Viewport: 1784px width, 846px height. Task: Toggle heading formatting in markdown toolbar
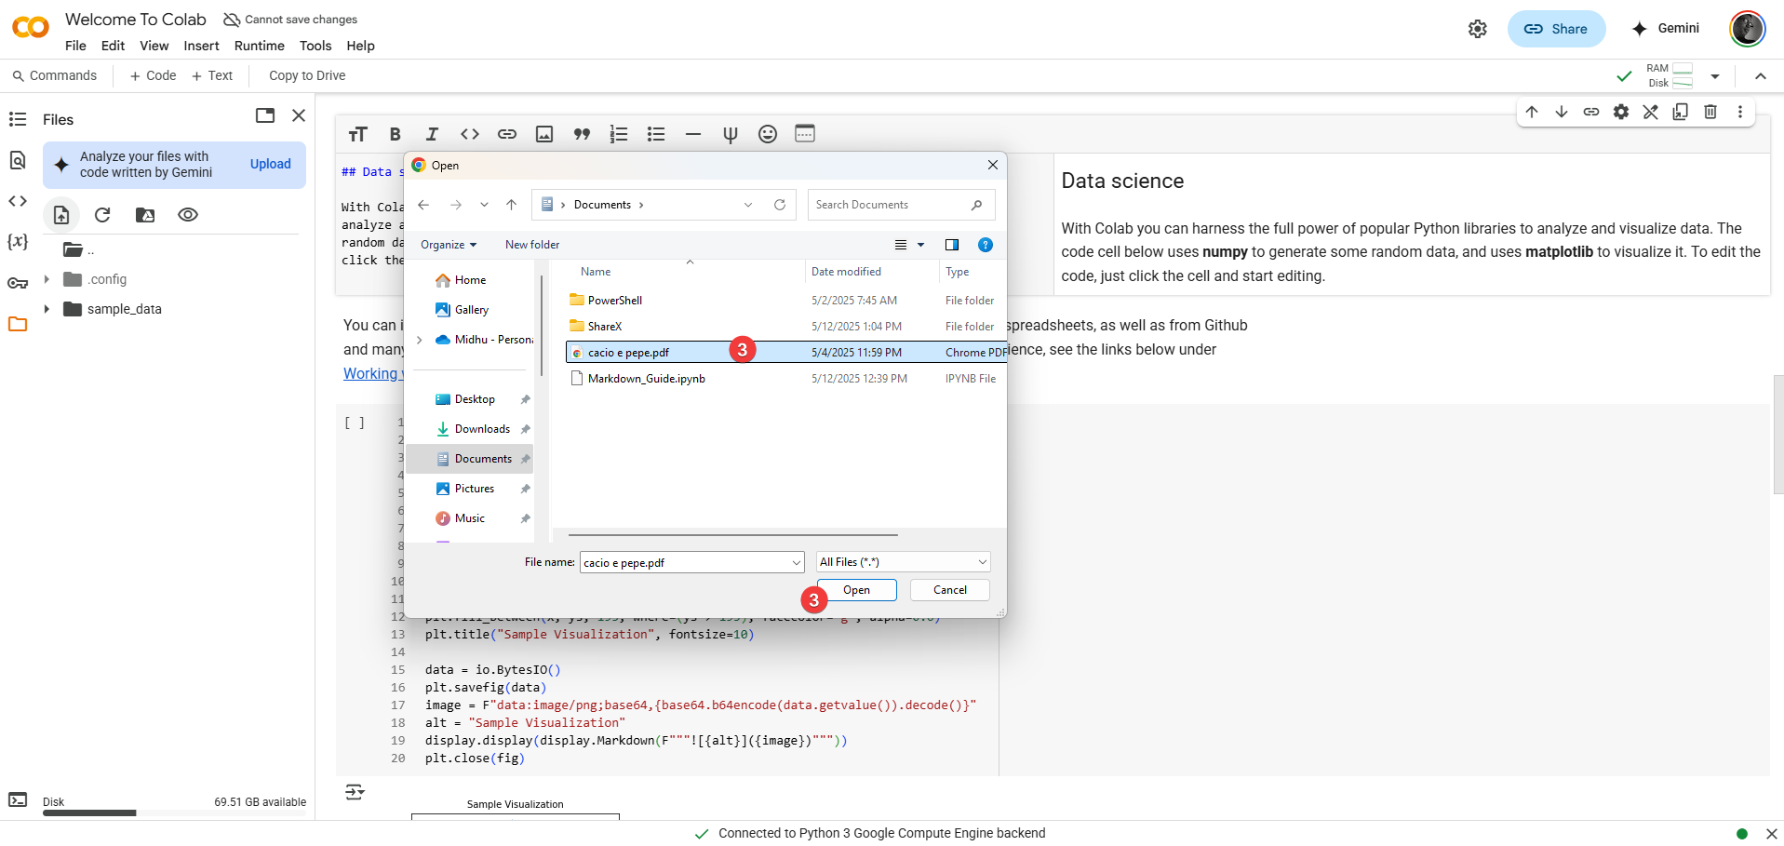click(358, 134)
